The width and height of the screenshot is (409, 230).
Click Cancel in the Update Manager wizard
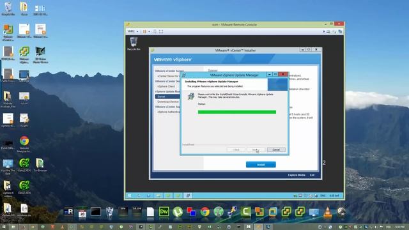point(276,149)
